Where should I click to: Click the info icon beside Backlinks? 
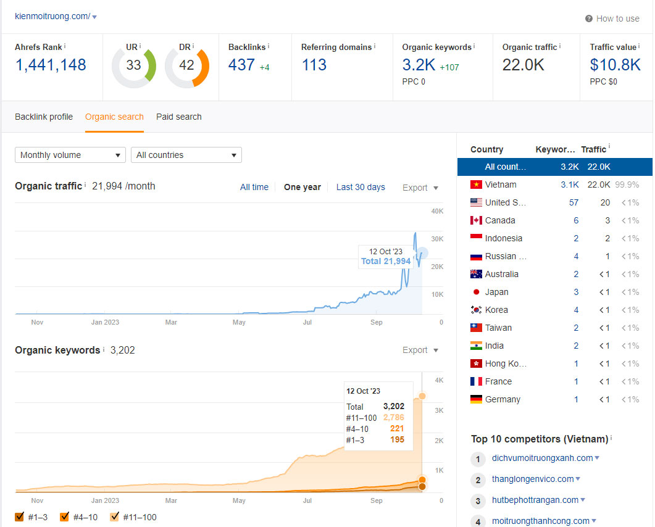pos(268,46)
